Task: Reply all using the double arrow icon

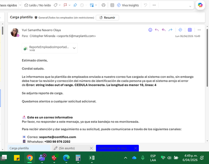Action: point(163,30)
